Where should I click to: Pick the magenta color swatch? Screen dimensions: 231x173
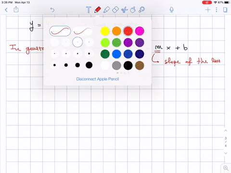(140, 31)
